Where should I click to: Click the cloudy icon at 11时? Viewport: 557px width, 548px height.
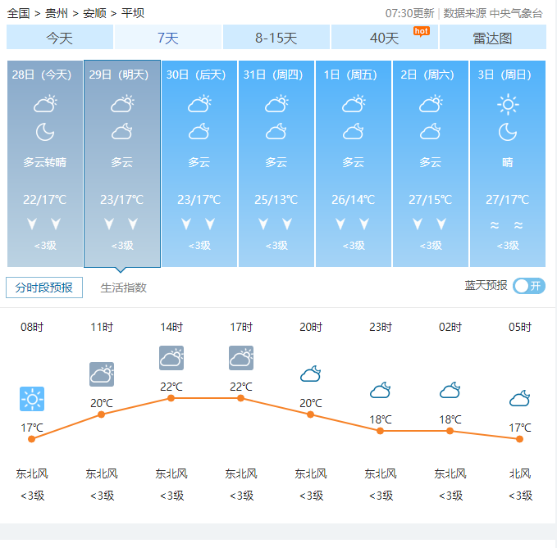[102, 374]
